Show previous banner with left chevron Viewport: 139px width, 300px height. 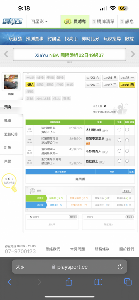tap(6, 54)
